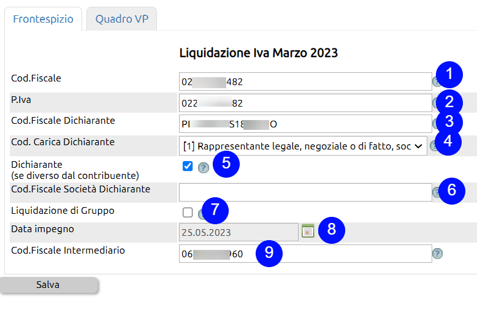477x321 pixels.
Task: Click help icon next to Cod.Fiscale Intermediario
Action: click(x=437, y=254)
